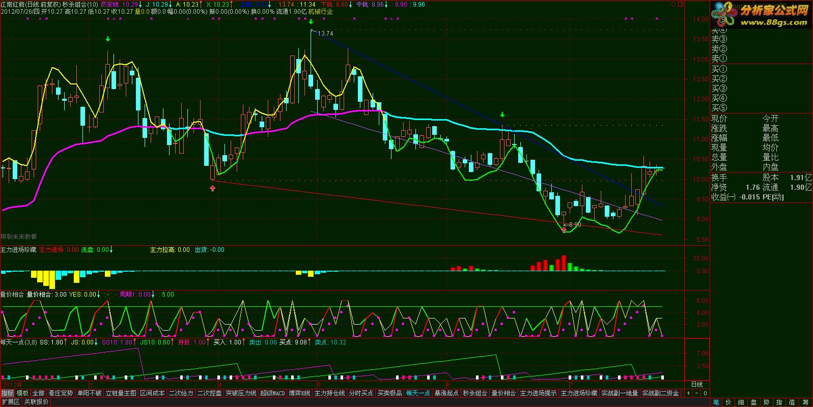Apply the 分时买点 indicator
Screen dimensions: 813x407
(361, 393)
